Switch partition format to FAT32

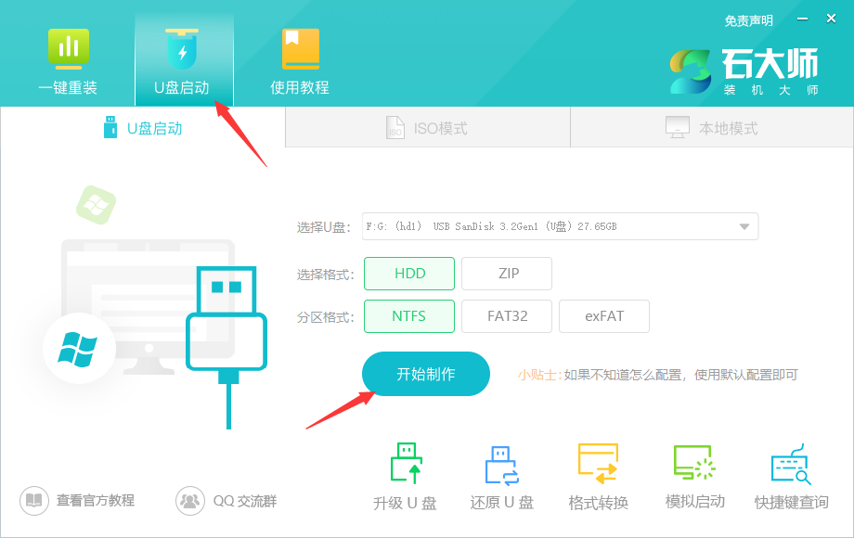point(507,316)
